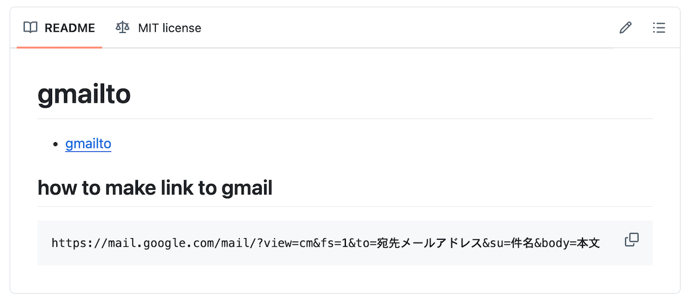694x308 pixels.
Task: Click the "&su=" parameter in the URL
Action: 497,243
